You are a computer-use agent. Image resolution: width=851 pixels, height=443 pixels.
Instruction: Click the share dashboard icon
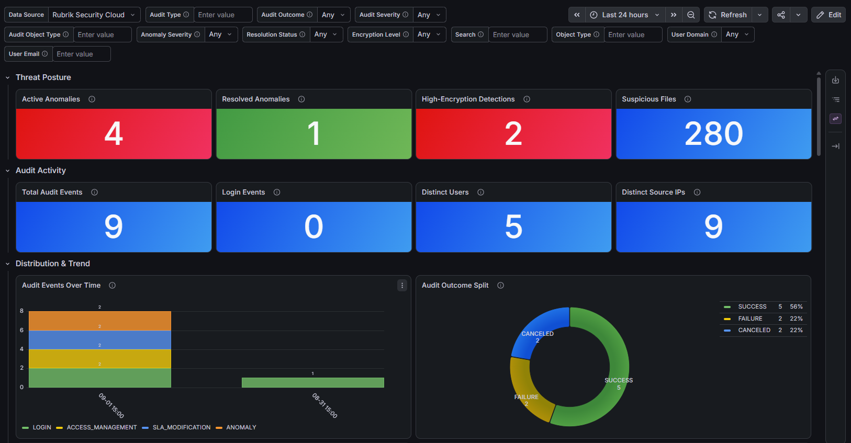[781, 15]
